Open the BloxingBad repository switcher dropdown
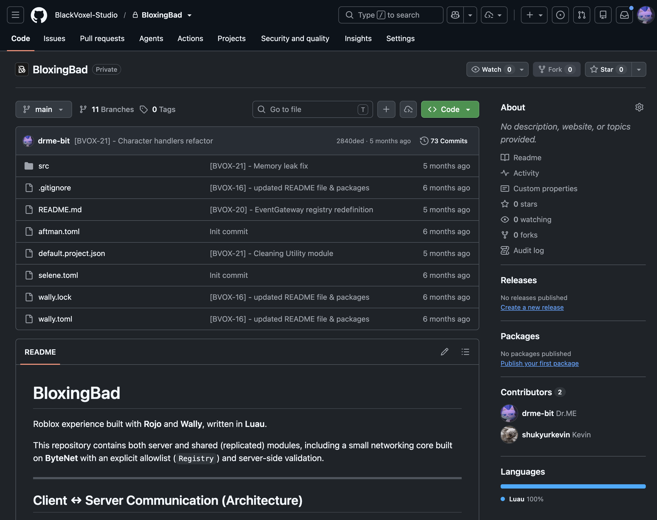The image size is (657, 520). pyautogui.click(x=189, y=15)
